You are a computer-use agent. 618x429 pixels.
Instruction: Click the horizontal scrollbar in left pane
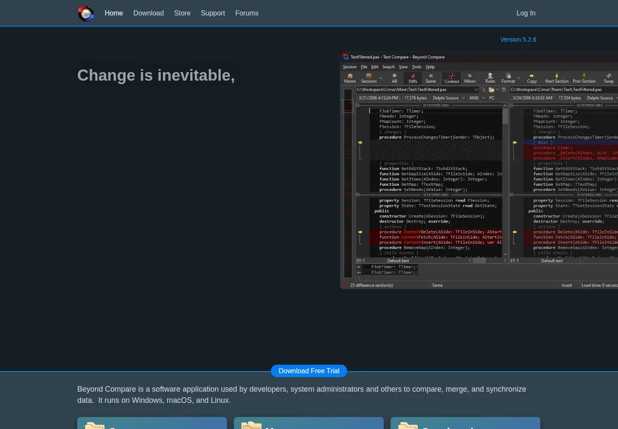(x=488, y=260)
